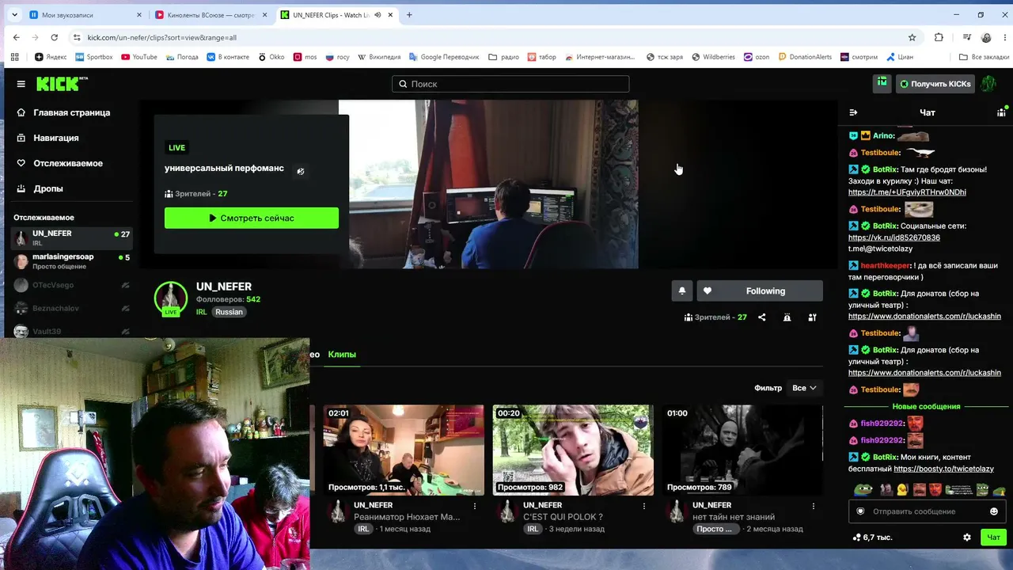Open options for Реаниматор Нюхает clip
This screenshot has width=1013, height=570.
(475, 505)
